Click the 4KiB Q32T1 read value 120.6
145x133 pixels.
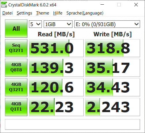pyautogui.click(x=56, y=87)
